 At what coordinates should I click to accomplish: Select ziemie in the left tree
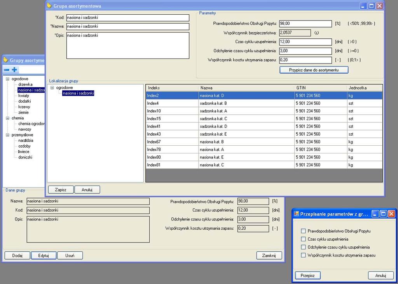pyautogui.click(x=23, y=112)
